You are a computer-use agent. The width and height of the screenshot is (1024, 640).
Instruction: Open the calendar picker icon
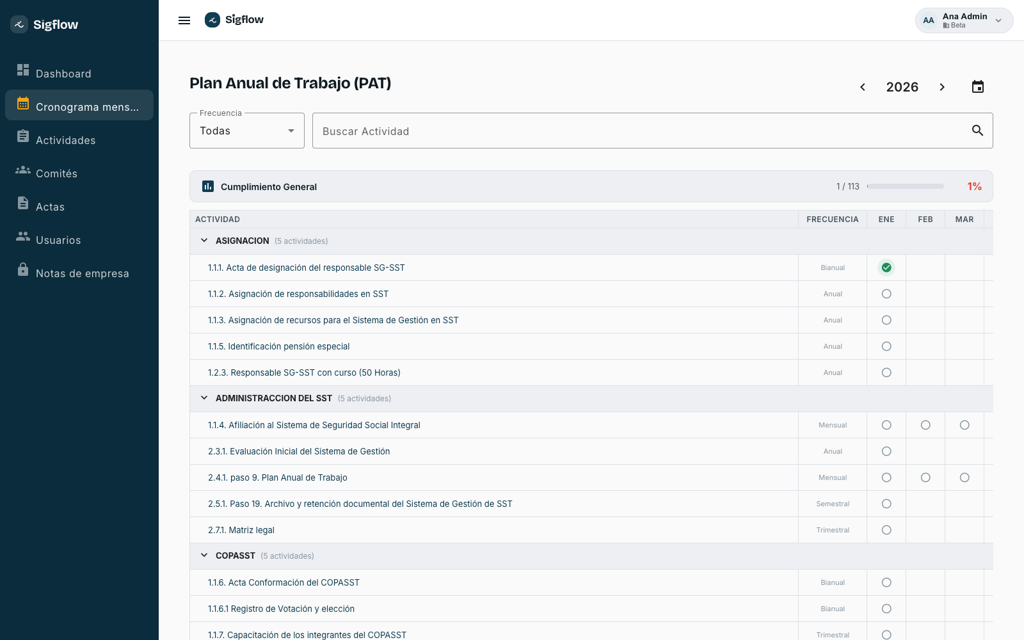(x=978, y=87)
